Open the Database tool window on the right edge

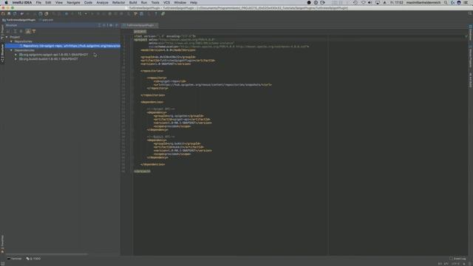pyautogui.click(x=470, y=33)
